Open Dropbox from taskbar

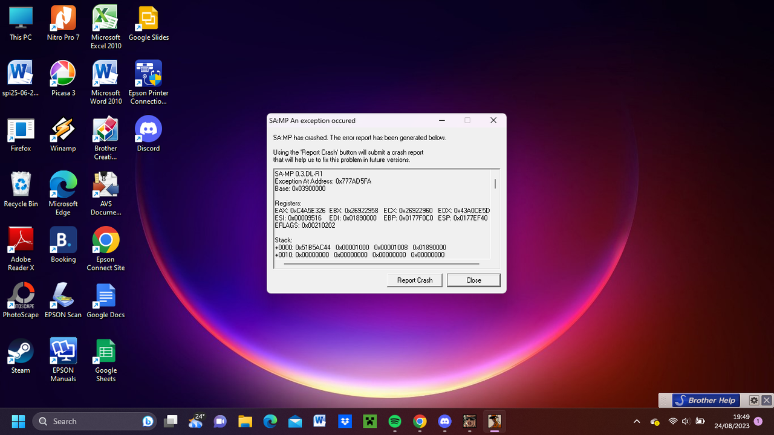point(345,421)
